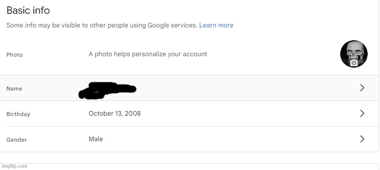380x170 pixels.
Task: Click the blacked-out name value
Action: click(107, 90)
